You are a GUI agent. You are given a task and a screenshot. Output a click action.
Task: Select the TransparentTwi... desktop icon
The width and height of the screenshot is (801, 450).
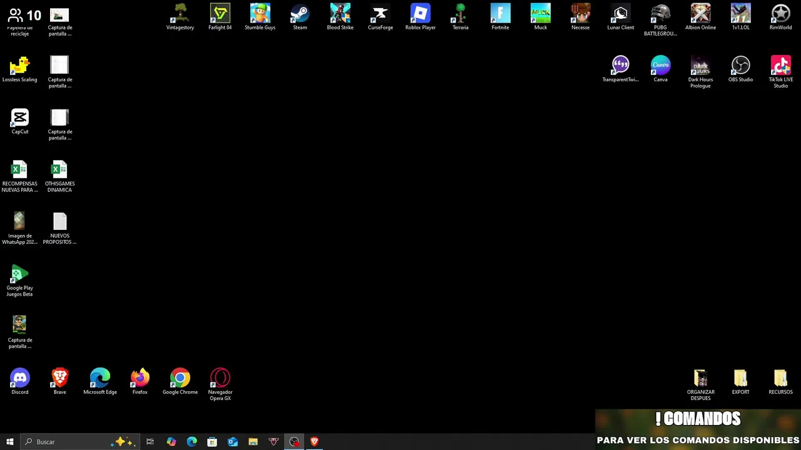621,69
